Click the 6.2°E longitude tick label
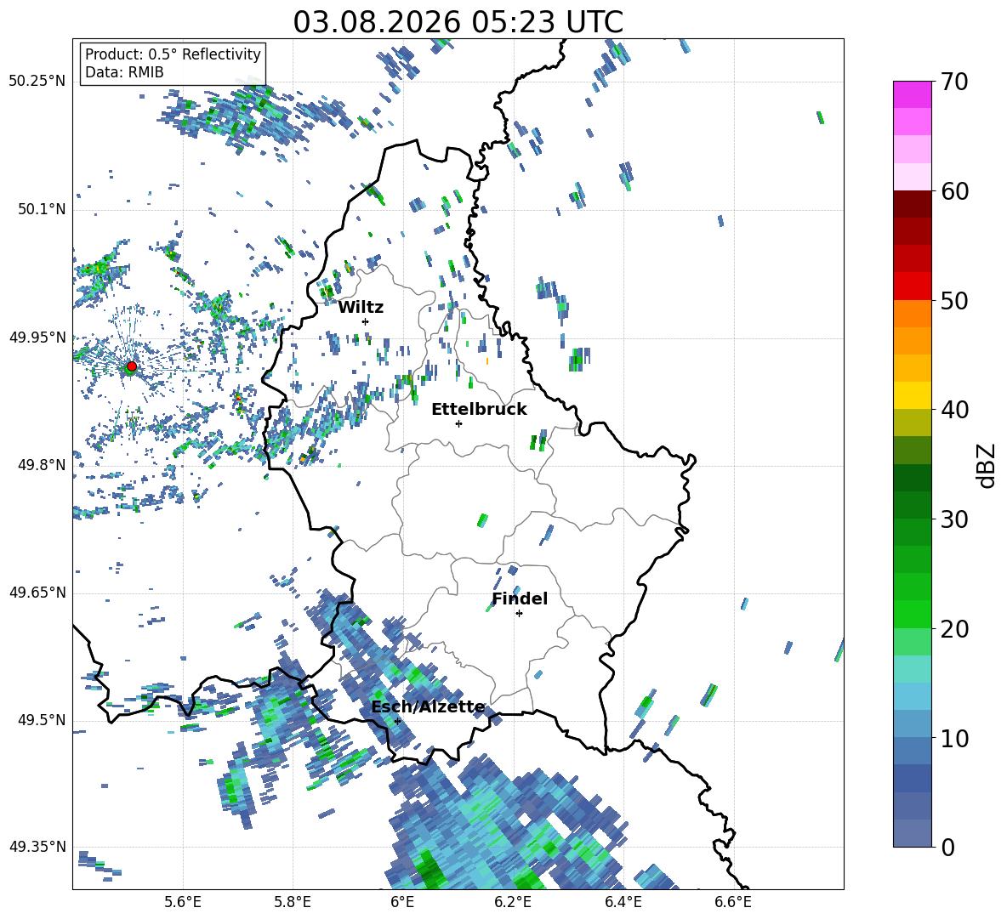 click(x=513, y=902)
